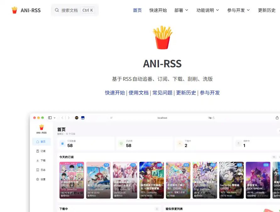Click the 6.2 rating badge on Let's Go poster

click(x=239, y=165)
